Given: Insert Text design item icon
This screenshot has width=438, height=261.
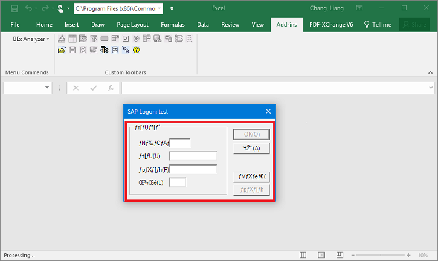Looking at the screenshot, I should tap(168, 39).
